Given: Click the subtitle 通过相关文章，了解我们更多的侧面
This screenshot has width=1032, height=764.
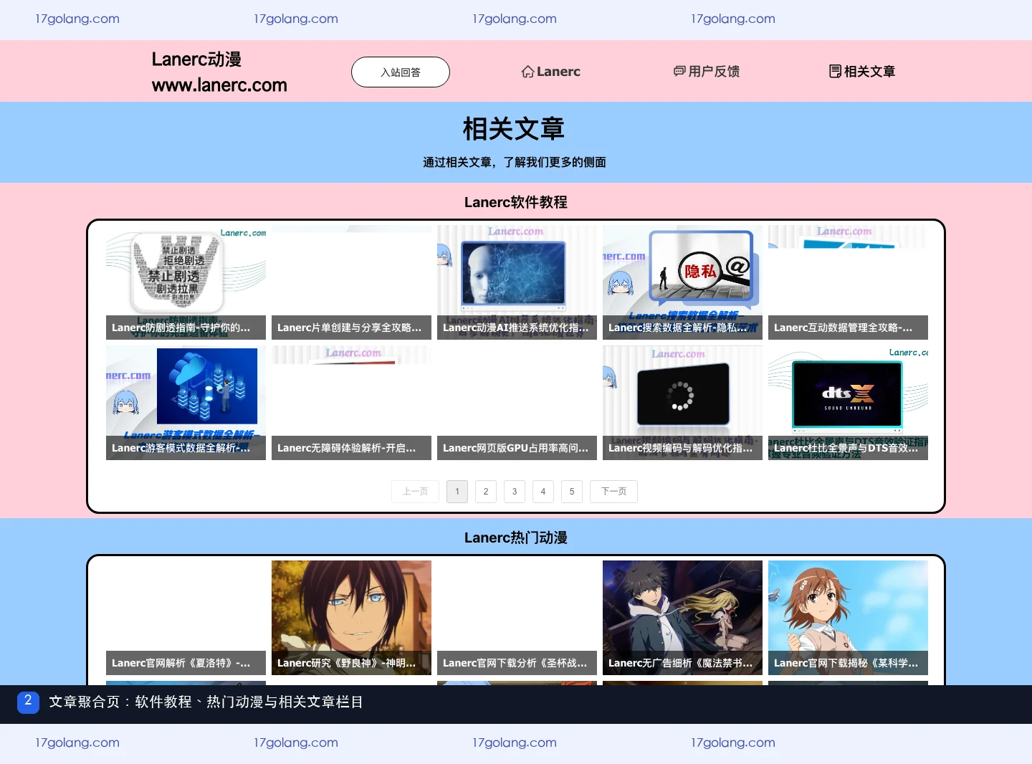Looking at the screenshot, I should 515,162.
